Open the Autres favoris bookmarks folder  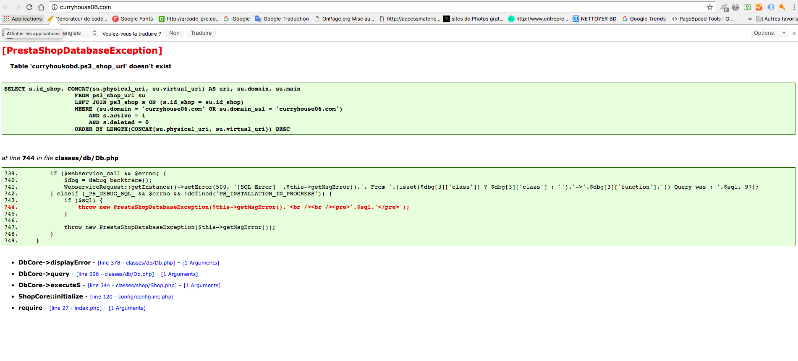777,19
